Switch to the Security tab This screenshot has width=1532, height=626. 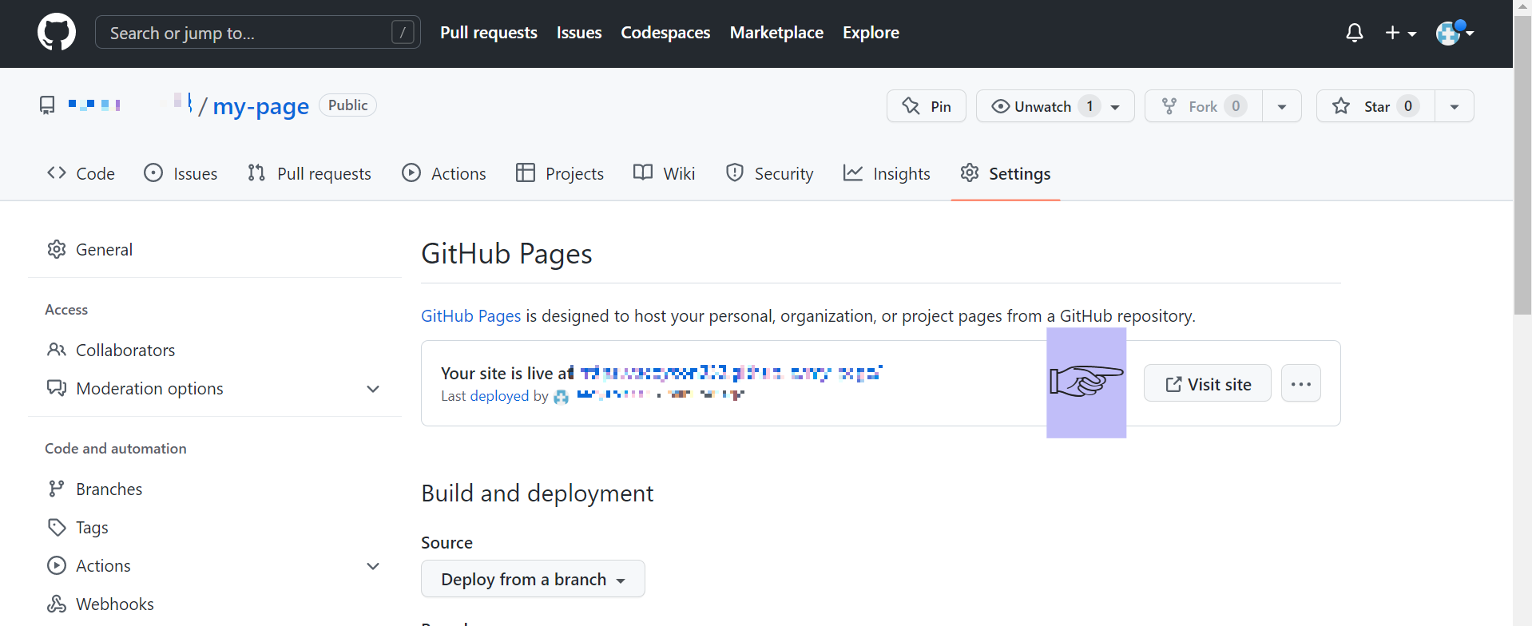coord(769,173)
